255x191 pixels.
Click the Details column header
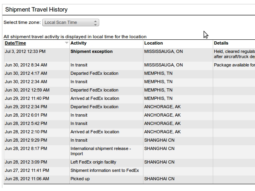(221, 43)
